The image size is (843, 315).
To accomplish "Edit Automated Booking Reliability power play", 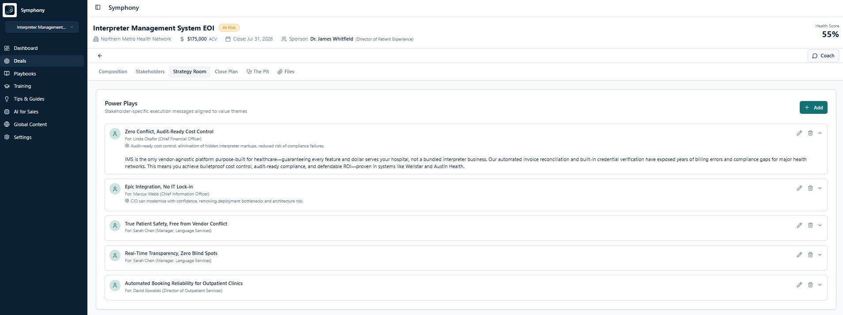I will tap(799, 285).
